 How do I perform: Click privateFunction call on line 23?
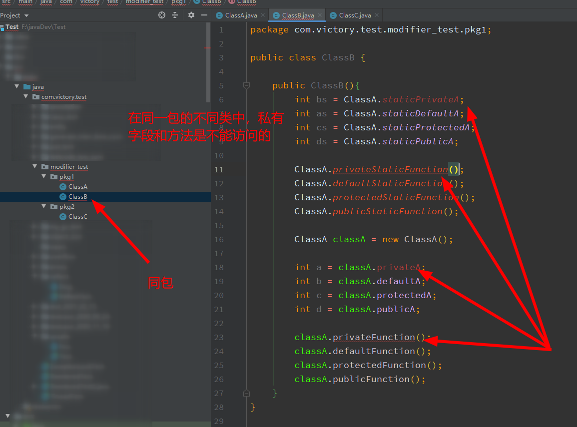(374, 337)
